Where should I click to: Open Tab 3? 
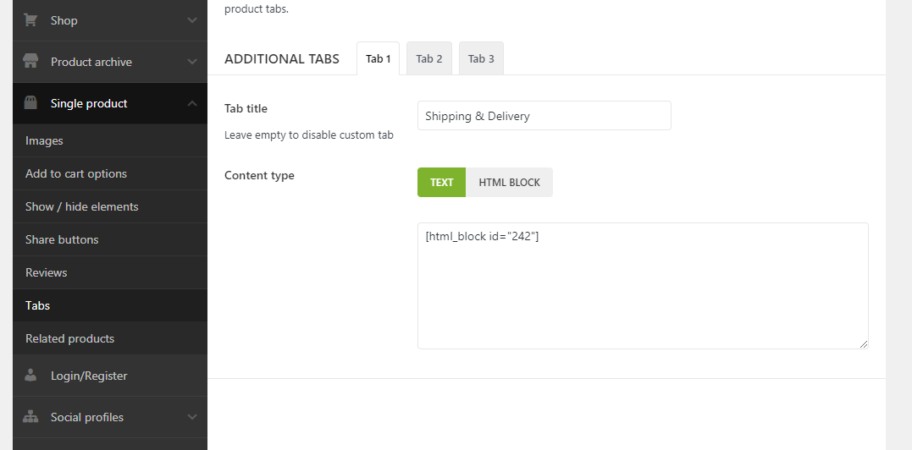(481, 58)
